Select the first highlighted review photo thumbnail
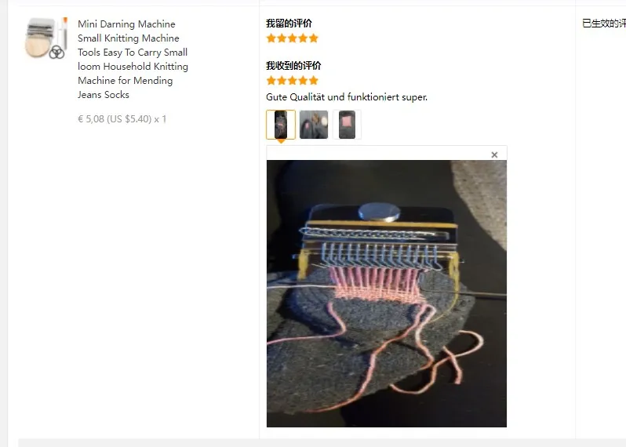This screenshot has height=447, width=626. [x=281, y=125]
